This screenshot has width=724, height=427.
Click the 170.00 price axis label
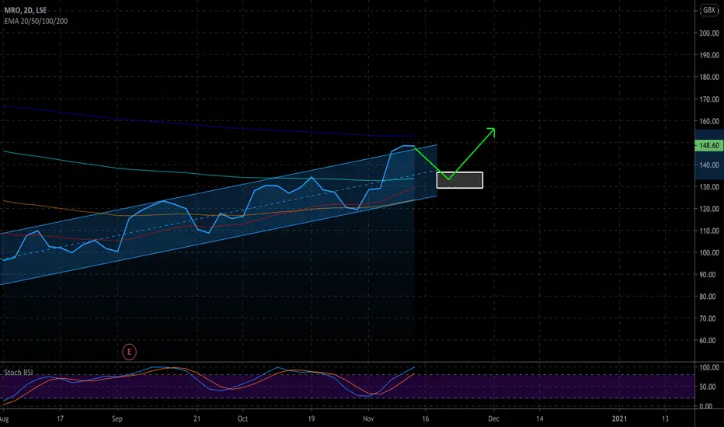tap(709, 99)
